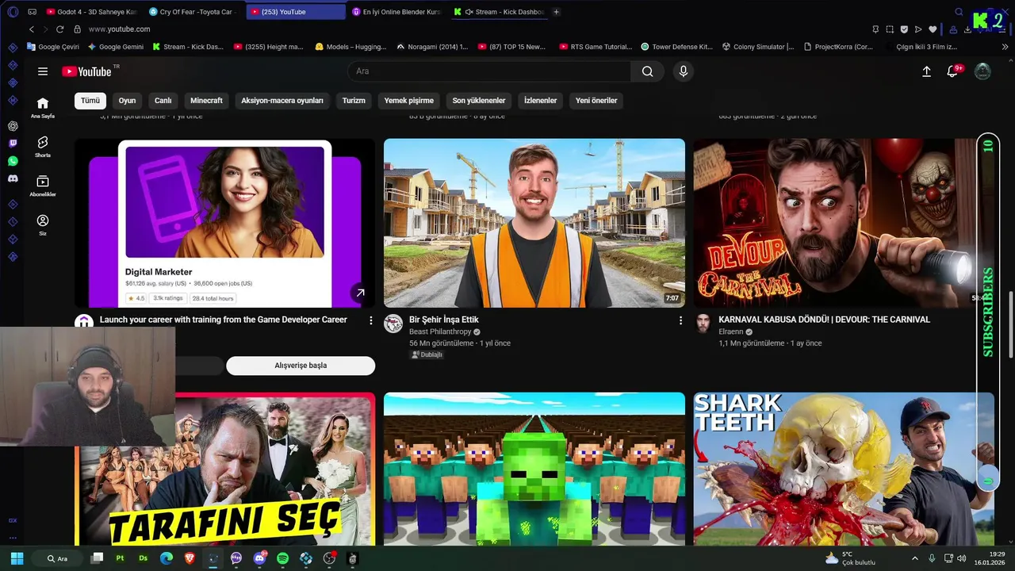
Task: Reload the page
Action: (59, 29)
